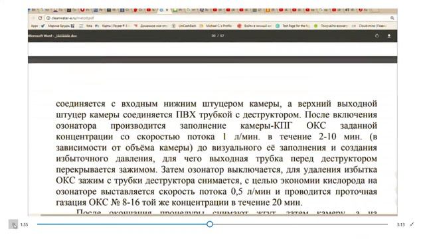Exit fullscreen using the shrink arrows icon
Screen dimensions: 425x239
(x=412, y=224)
